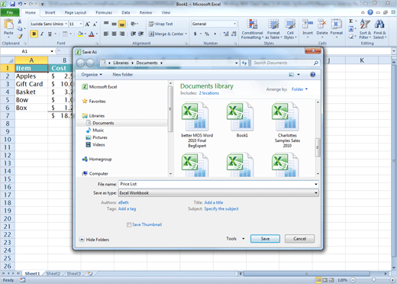This screenshot has height=284, width=397.
Task: Open Sort & Filter menu
Action: (365, 29)
